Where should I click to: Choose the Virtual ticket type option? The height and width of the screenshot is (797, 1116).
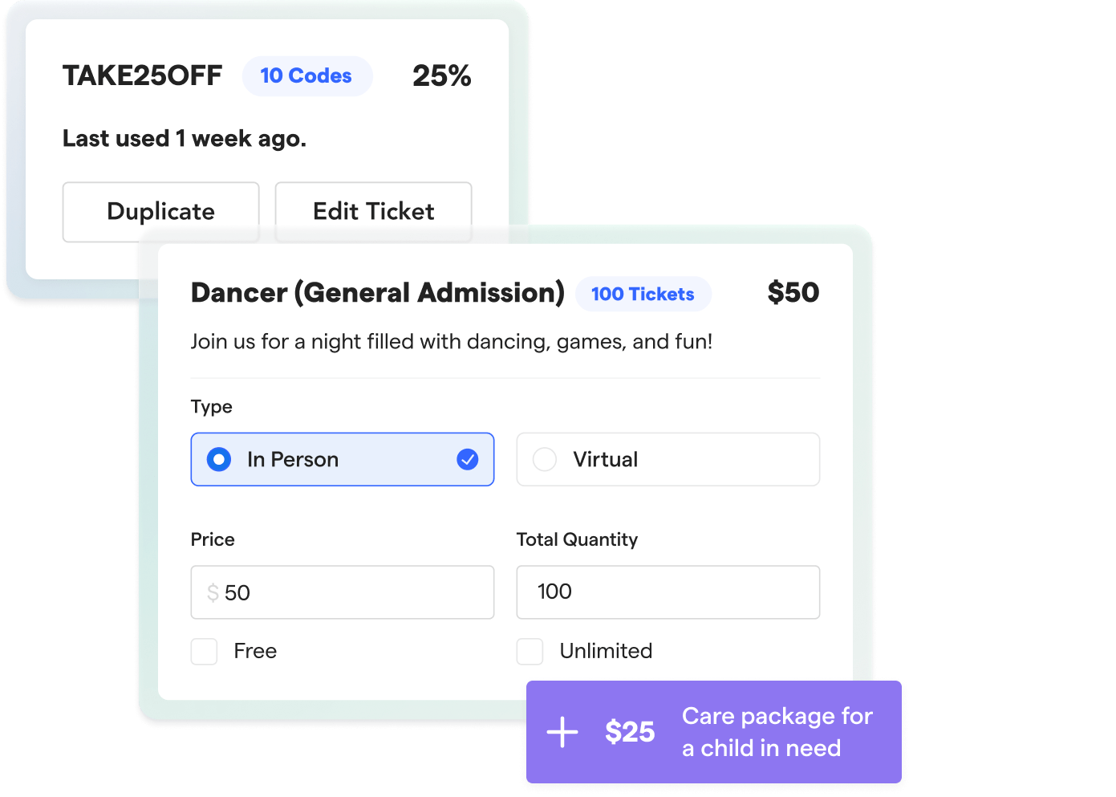(668, 459)
